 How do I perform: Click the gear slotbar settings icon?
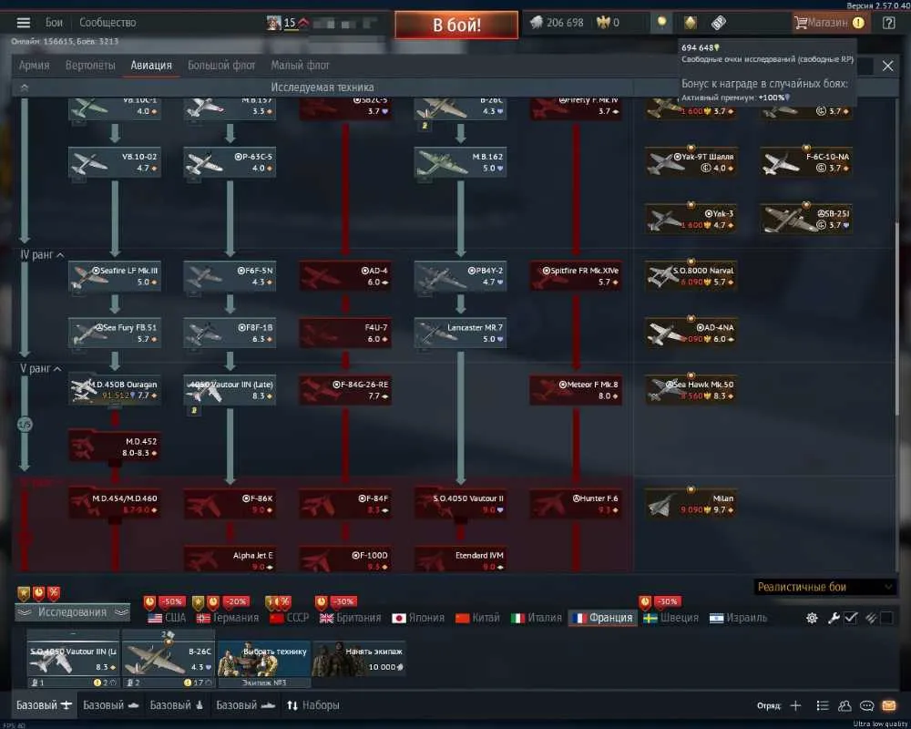(812, 618)
